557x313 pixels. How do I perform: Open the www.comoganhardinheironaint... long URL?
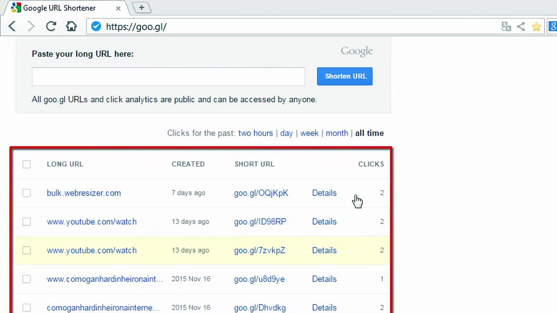point(105,279)
